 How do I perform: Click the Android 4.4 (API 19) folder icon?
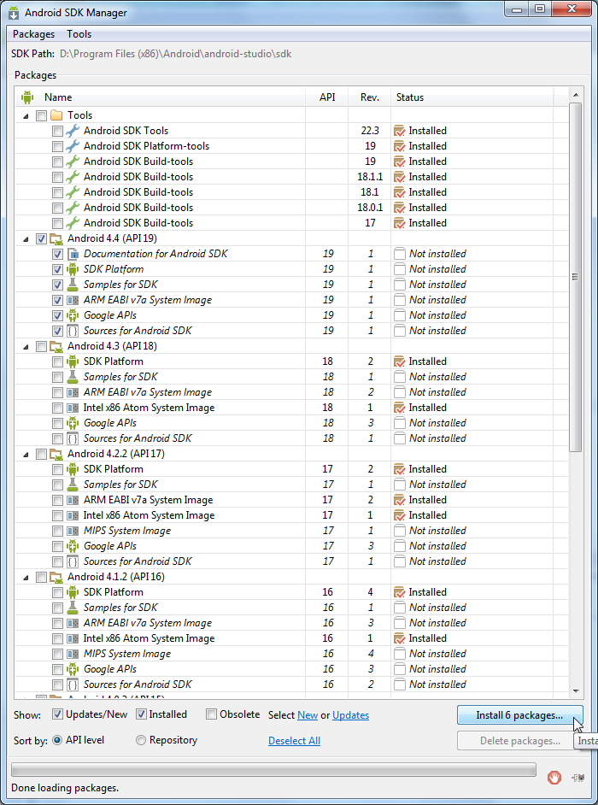[x=56, y=238]
